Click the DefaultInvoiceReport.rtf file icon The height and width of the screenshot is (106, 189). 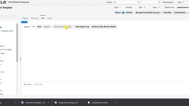[56, 102]
